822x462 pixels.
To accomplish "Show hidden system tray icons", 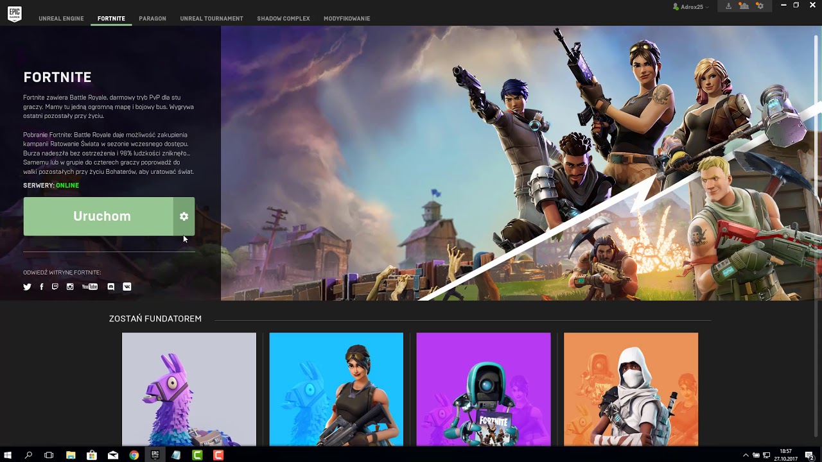I will tap(746, 455).
